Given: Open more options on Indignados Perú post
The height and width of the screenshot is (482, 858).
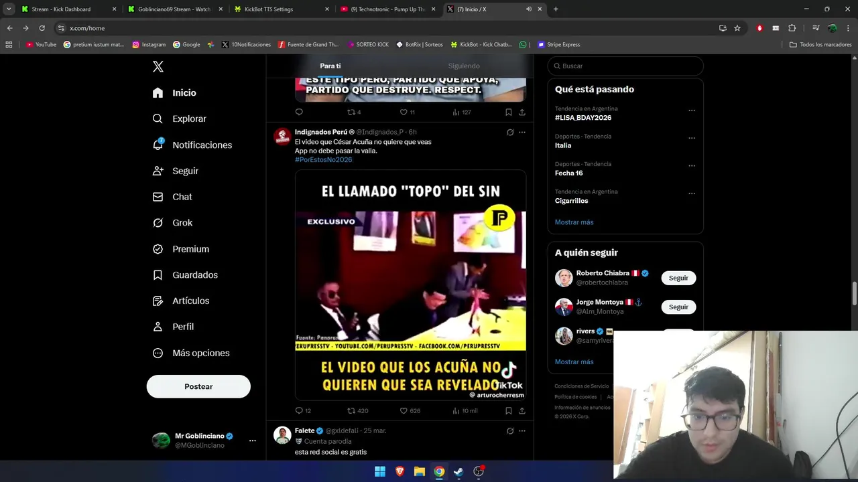Looking at the screenshot, I should tap(522, 133).
